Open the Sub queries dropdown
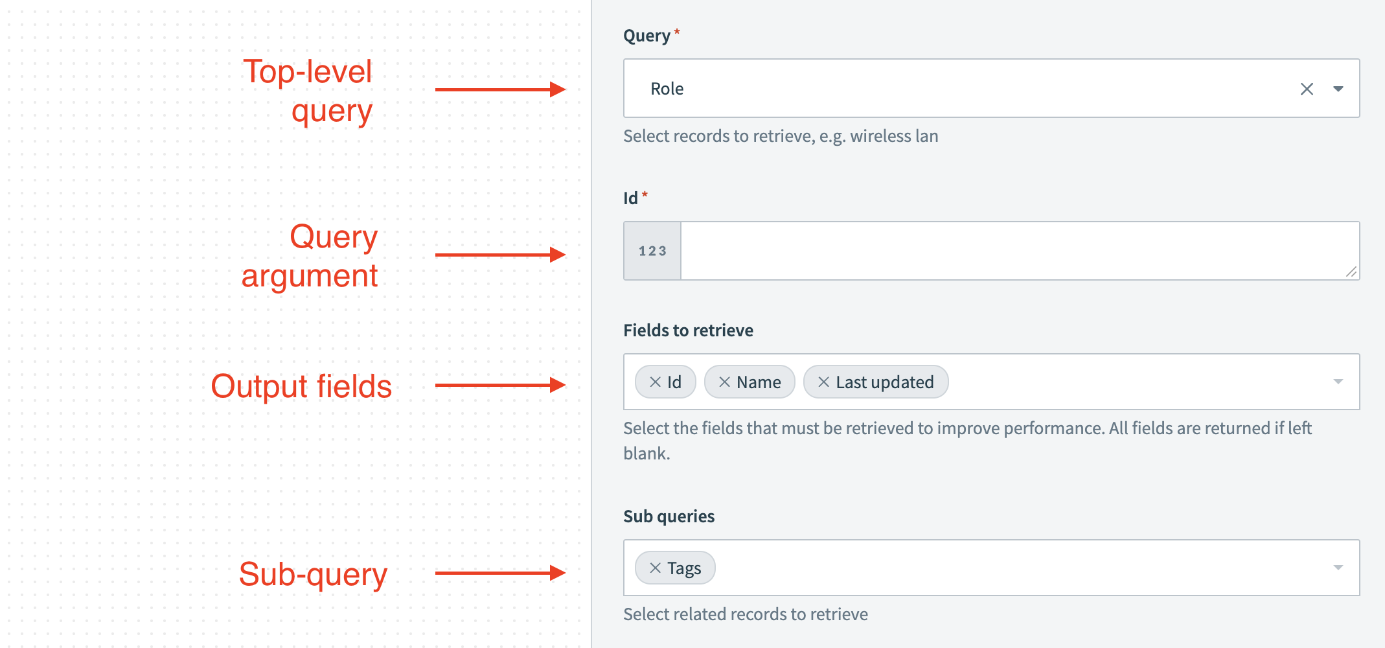Image resolution: width=1385 pixels, height=648 pixels. click(1338, 567)
